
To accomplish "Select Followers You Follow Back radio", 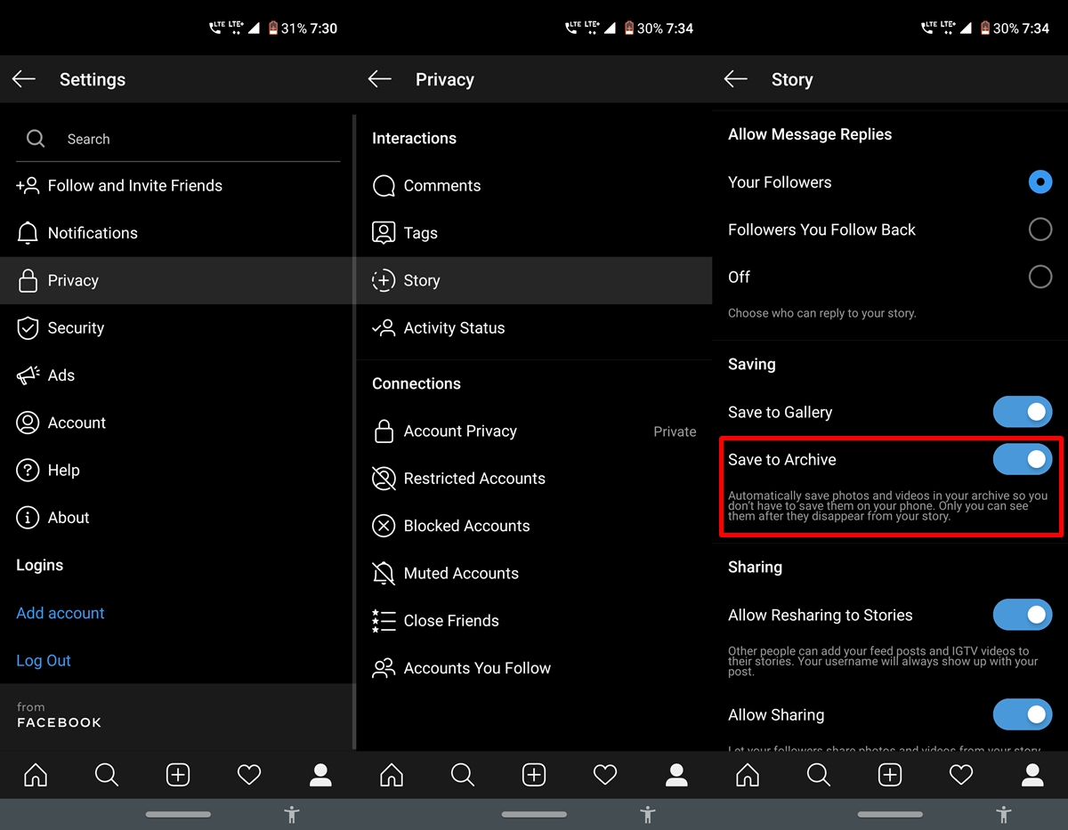I will click(1040, 230).
